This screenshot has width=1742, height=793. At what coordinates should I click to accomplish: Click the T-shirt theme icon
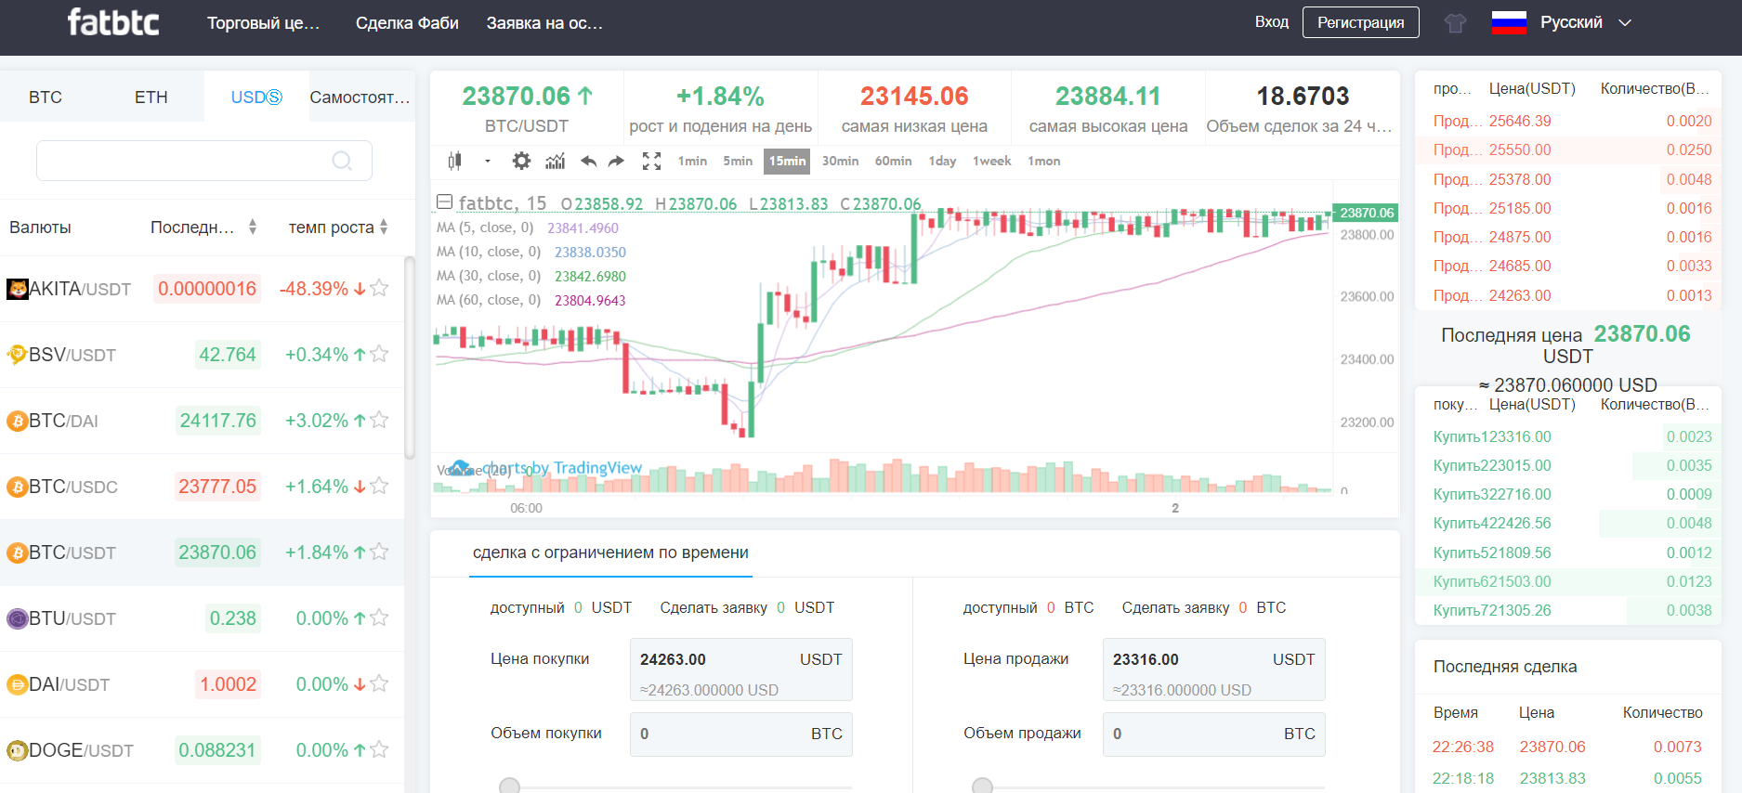pos(1455,23)
